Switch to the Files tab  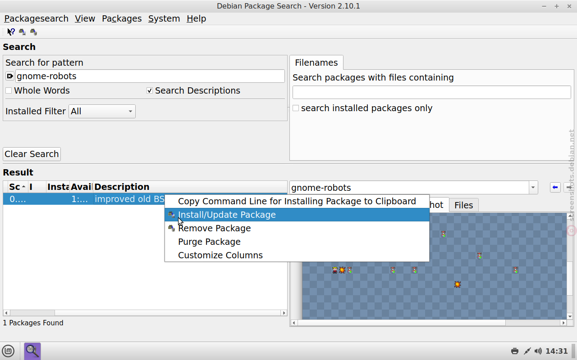click(463, 205)
